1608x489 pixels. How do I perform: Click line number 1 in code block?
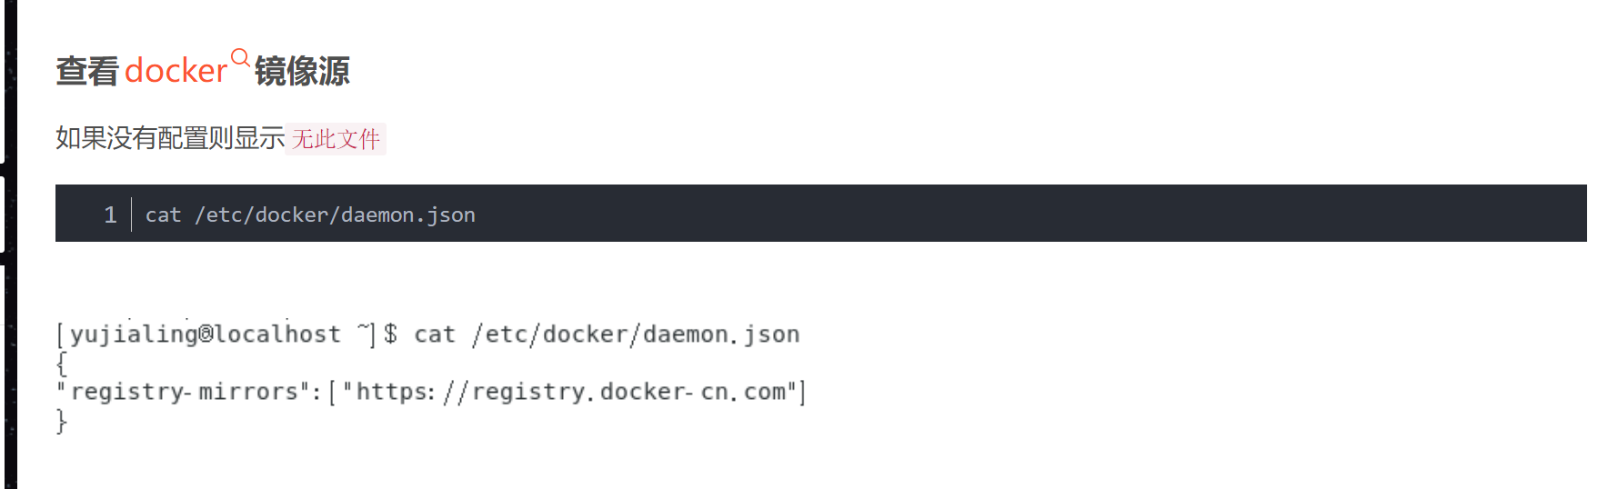point(110,215)
